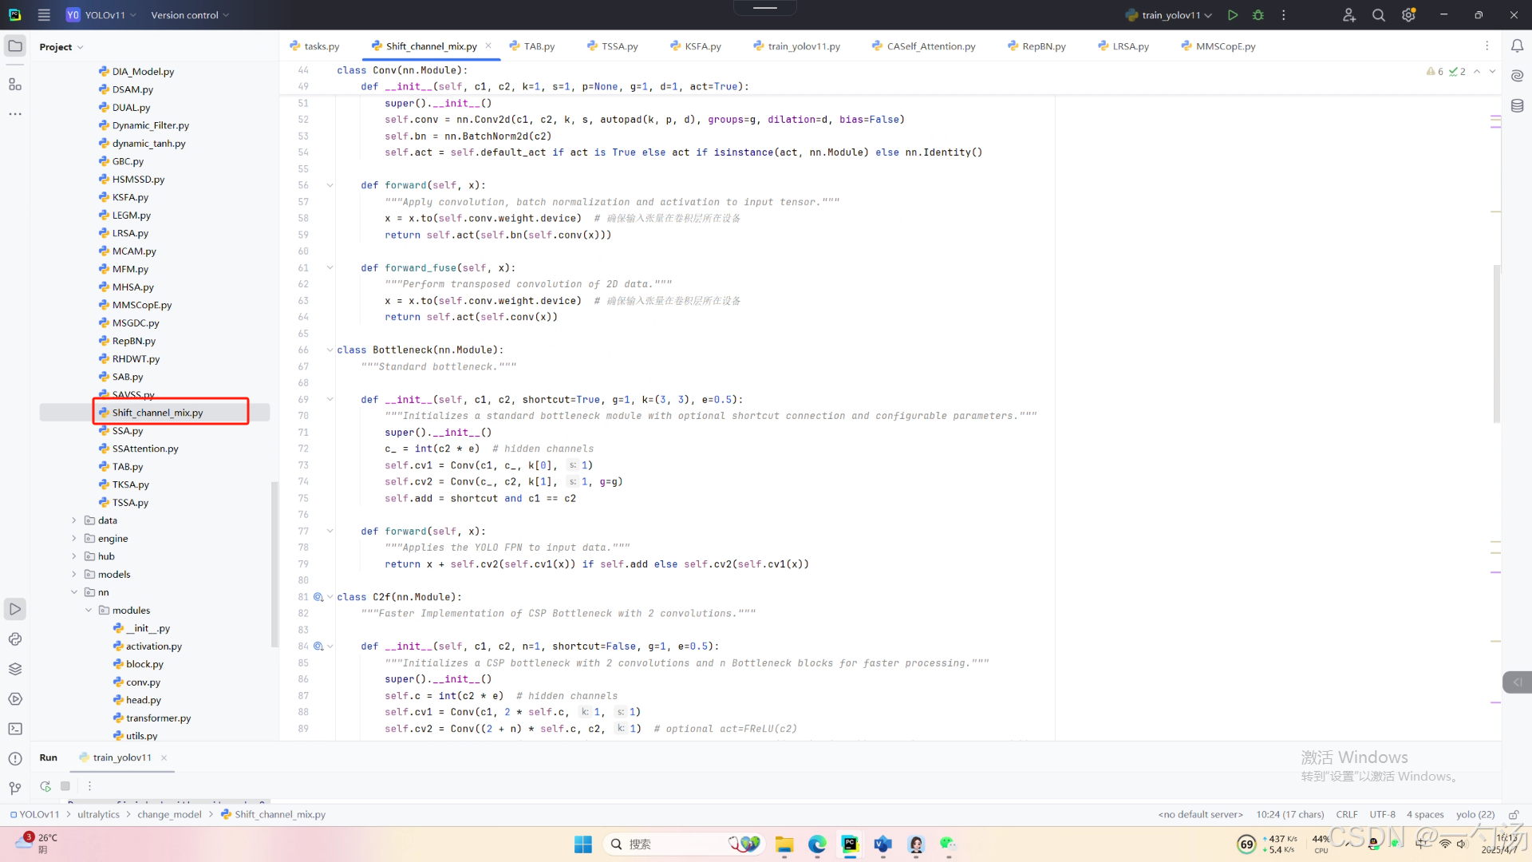The width and height of the screenshot is (1532, 862).
Task: Open block.py in the project tree
Action: pyautogui.click(x=144, y=664)
